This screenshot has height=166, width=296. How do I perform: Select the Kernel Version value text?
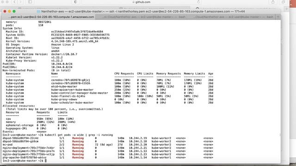[x=74, y=41]
